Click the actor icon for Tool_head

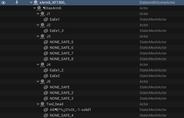(42, 104)
